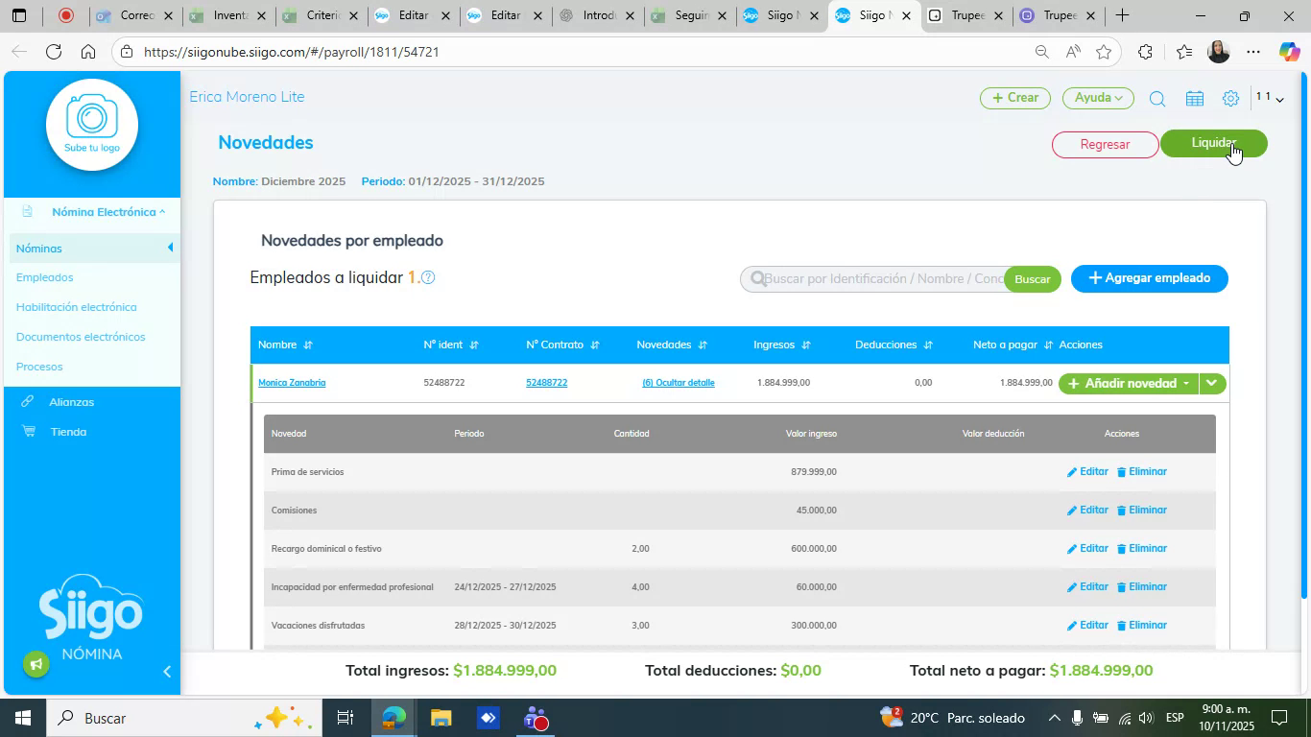Open the search magnifier icon in header
1311x737 pixels.
(1157, 98)
